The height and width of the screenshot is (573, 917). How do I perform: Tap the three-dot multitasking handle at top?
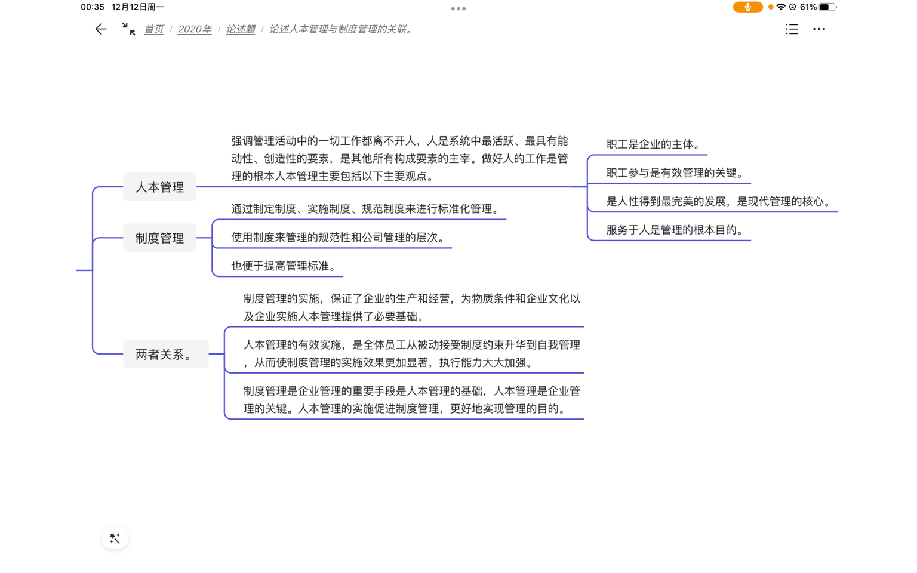[x=458, y=8]
